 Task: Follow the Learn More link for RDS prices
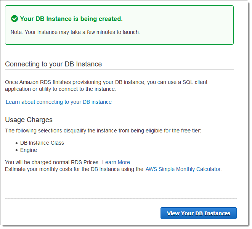[x=116, y=162]
